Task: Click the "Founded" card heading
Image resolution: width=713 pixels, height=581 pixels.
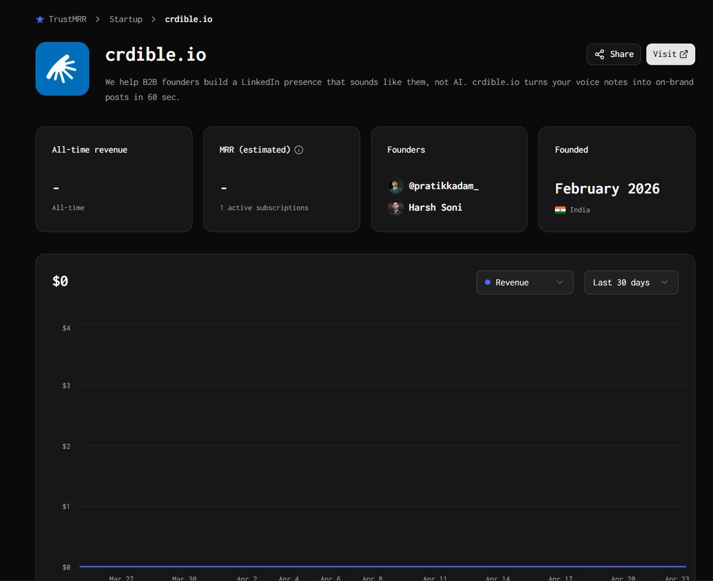Action: [x=572, y=150]
